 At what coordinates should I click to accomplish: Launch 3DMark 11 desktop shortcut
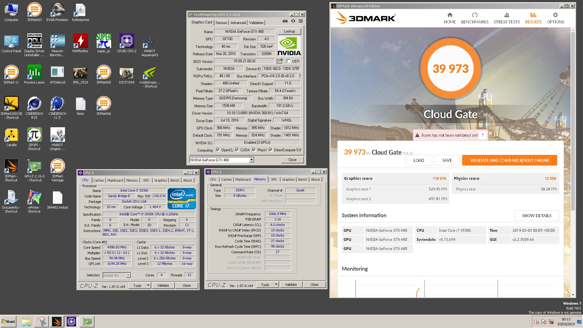[x=11, y=74]
